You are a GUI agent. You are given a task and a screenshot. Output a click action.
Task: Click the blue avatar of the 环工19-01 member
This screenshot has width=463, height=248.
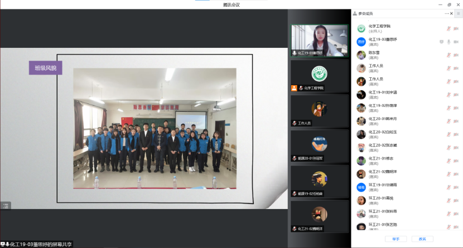click(x=361, y=187)
